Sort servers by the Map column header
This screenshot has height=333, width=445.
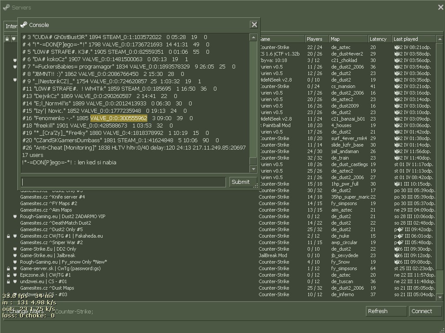[x=348, y=39]
